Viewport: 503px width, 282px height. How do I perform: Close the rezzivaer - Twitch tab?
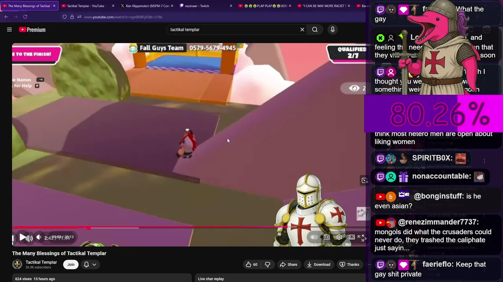[231, 6]
